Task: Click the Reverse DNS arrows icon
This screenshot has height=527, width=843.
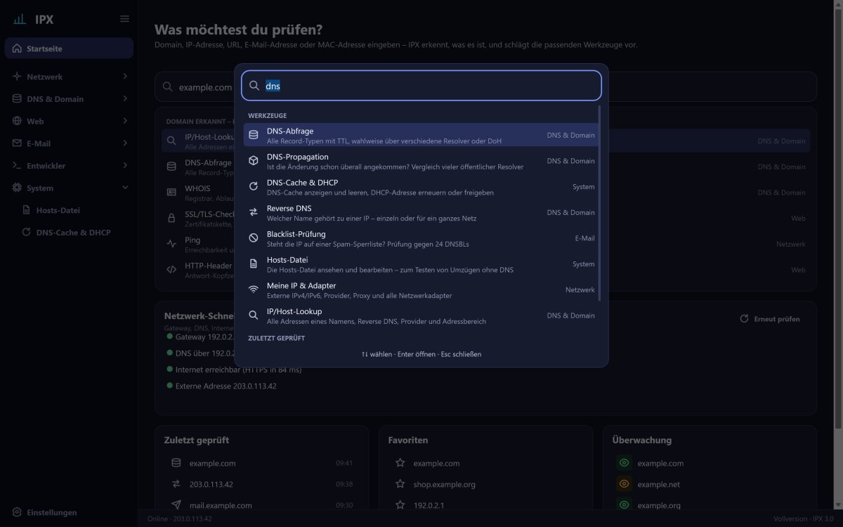Action: click(x=254, y=212)
